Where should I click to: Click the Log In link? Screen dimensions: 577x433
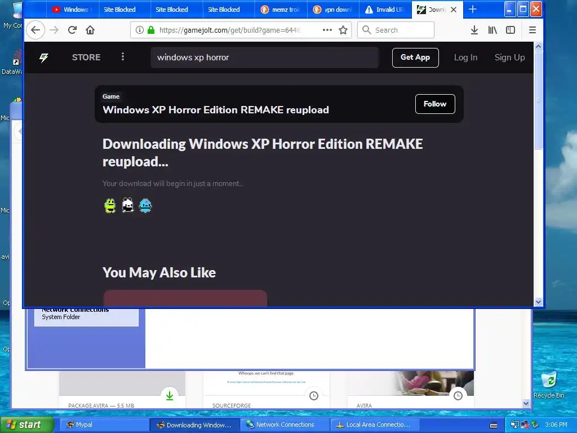[x=465, y=58]
